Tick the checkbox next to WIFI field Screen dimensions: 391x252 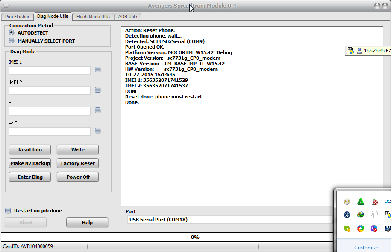98,131
